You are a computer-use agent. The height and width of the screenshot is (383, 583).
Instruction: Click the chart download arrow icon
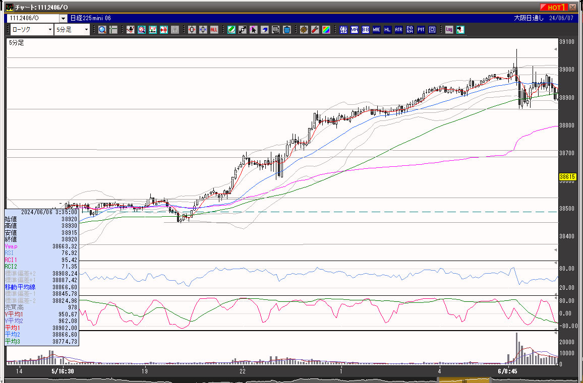coord(130,30)
